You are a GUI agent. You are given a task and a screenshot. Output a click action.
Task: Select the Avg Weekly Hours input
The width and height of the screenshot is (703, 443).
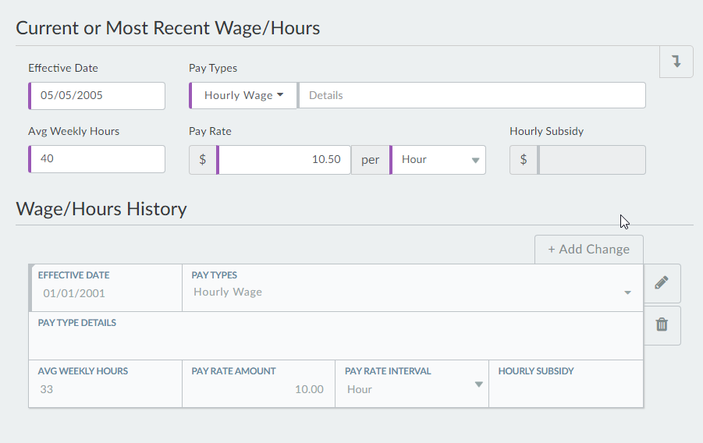click(98, 159)
